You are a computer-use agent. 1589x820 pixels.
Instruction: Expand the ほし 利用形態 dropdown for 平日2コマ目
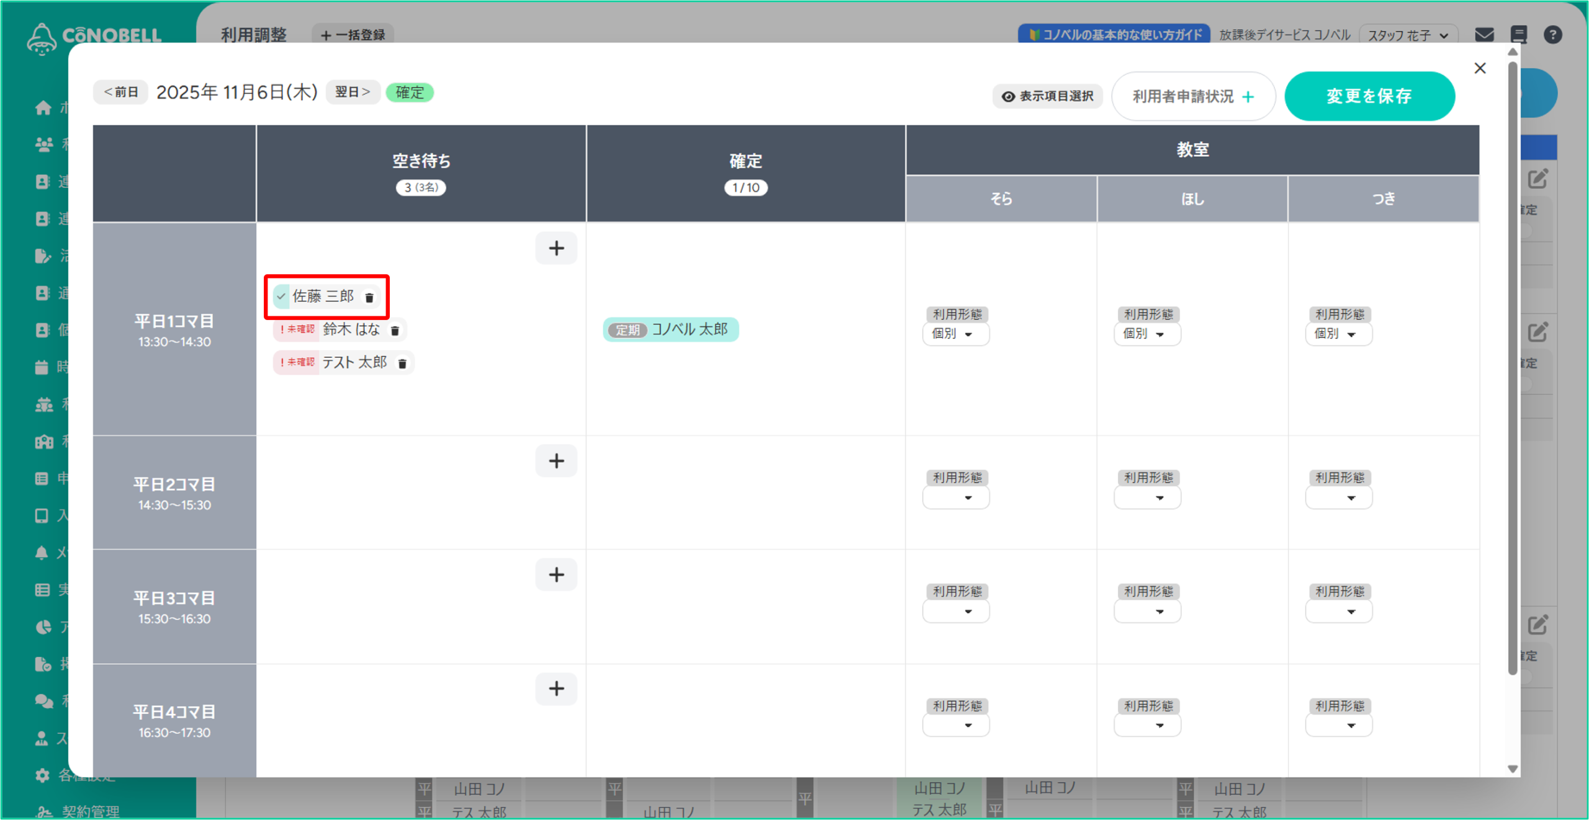[x=1146, y=497]
